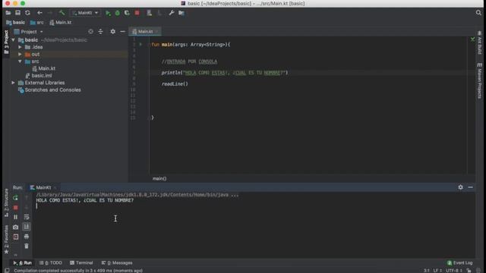
Task: Select Main.kt file in project tree
Action: (x=44, y=68)
